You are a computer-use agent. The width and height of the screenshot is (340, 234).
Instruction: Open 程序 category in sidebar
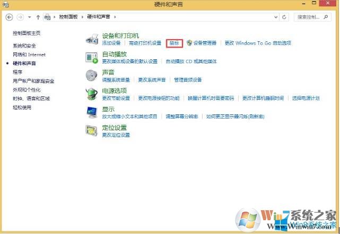pos(18,72)
